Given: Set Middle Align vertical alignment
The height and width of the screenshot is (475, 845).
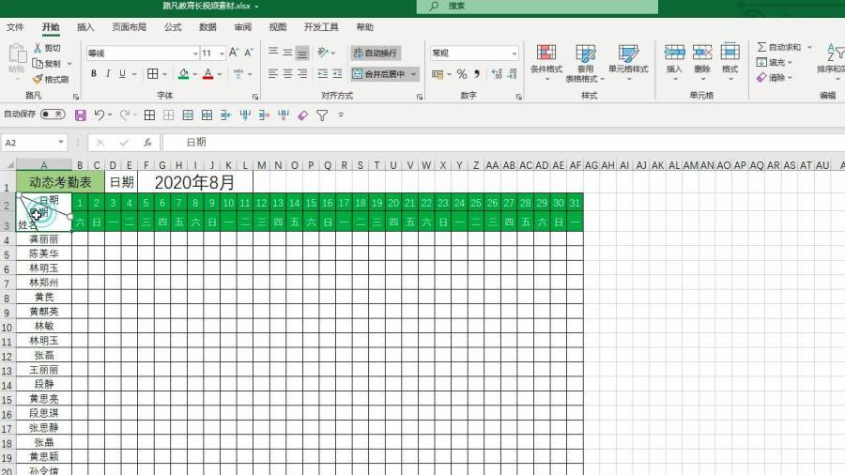Looking at the screenshot, I should (288, 53).
